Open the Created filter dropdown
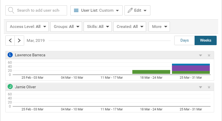The width and height of the screenshot is (222, 121). (x=130, y=27)
